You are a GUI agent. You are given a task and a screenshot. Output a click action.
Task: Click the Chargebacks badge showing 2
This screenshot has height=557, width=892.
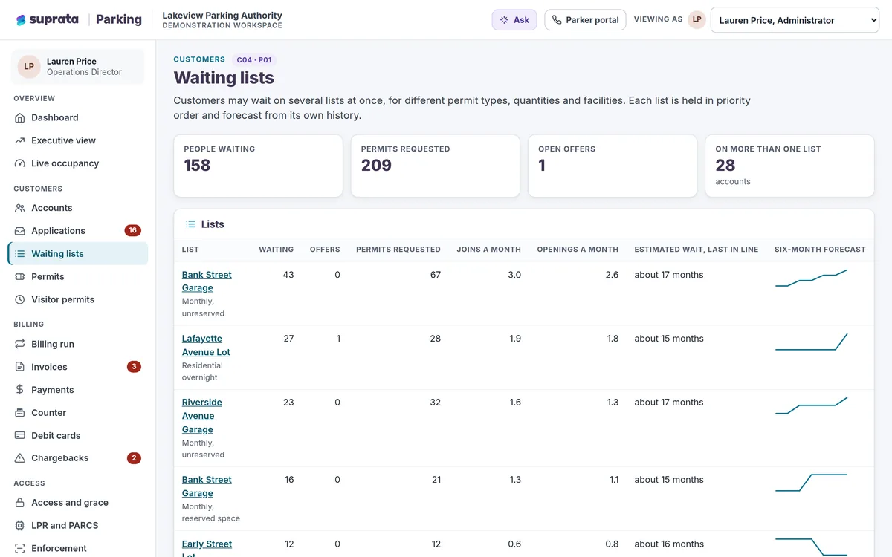[134, 458]
